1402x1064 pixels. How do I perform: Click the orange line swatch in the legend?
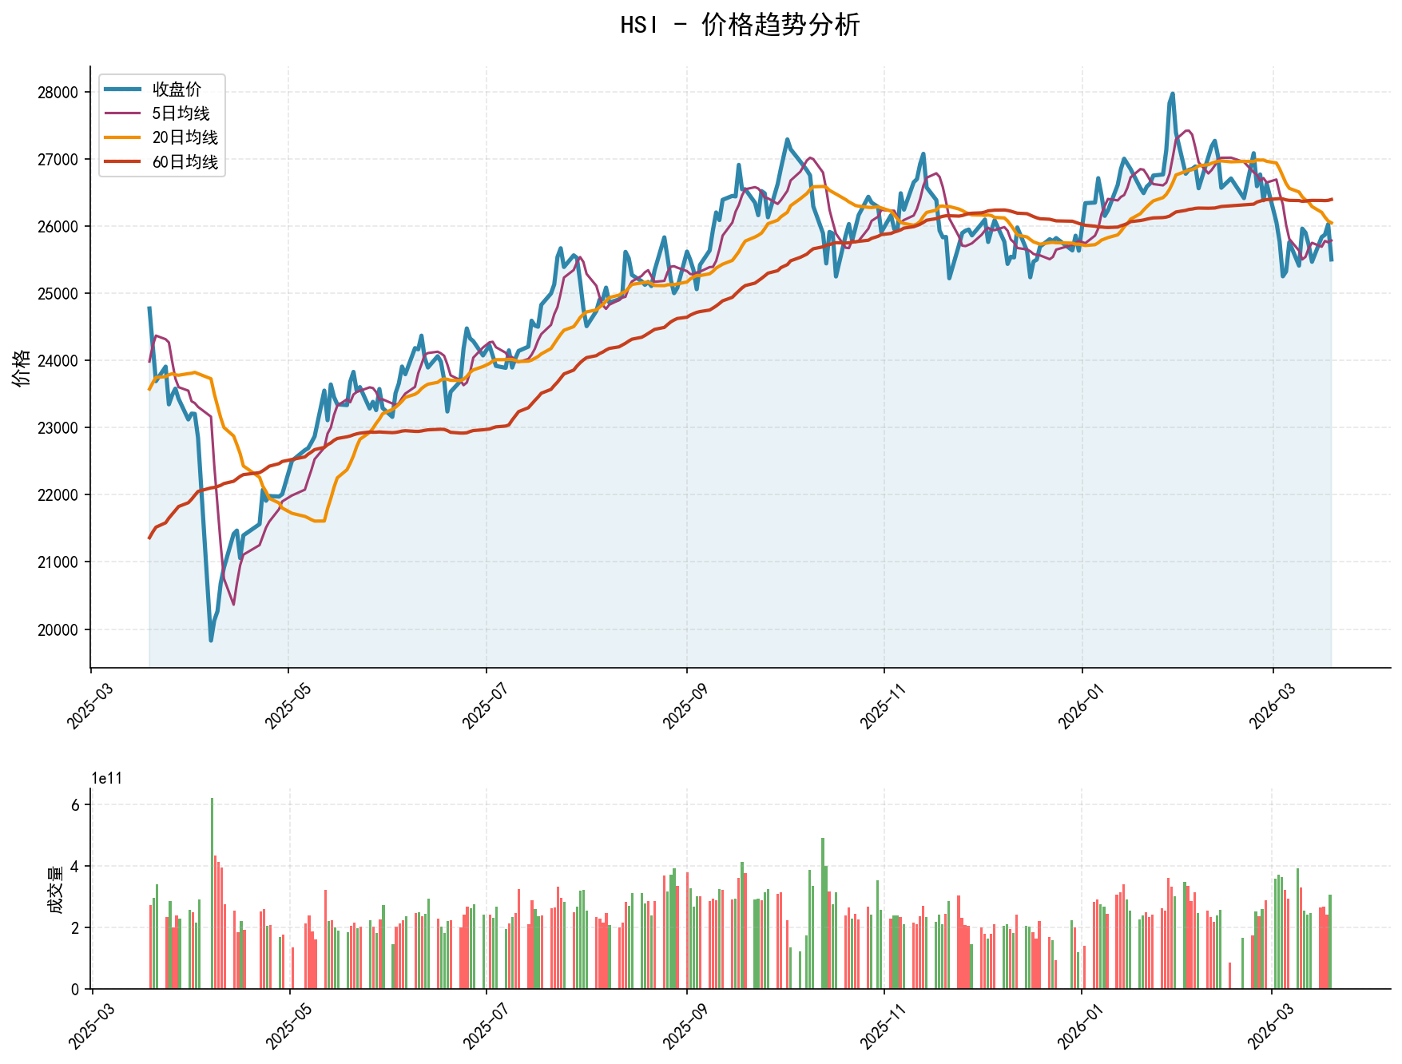click(122, 137)
